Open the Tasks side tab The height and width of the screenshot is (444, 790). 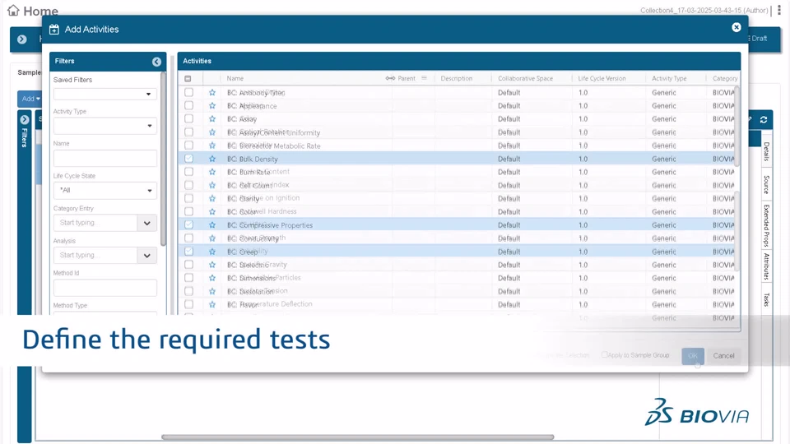(766, 300)
